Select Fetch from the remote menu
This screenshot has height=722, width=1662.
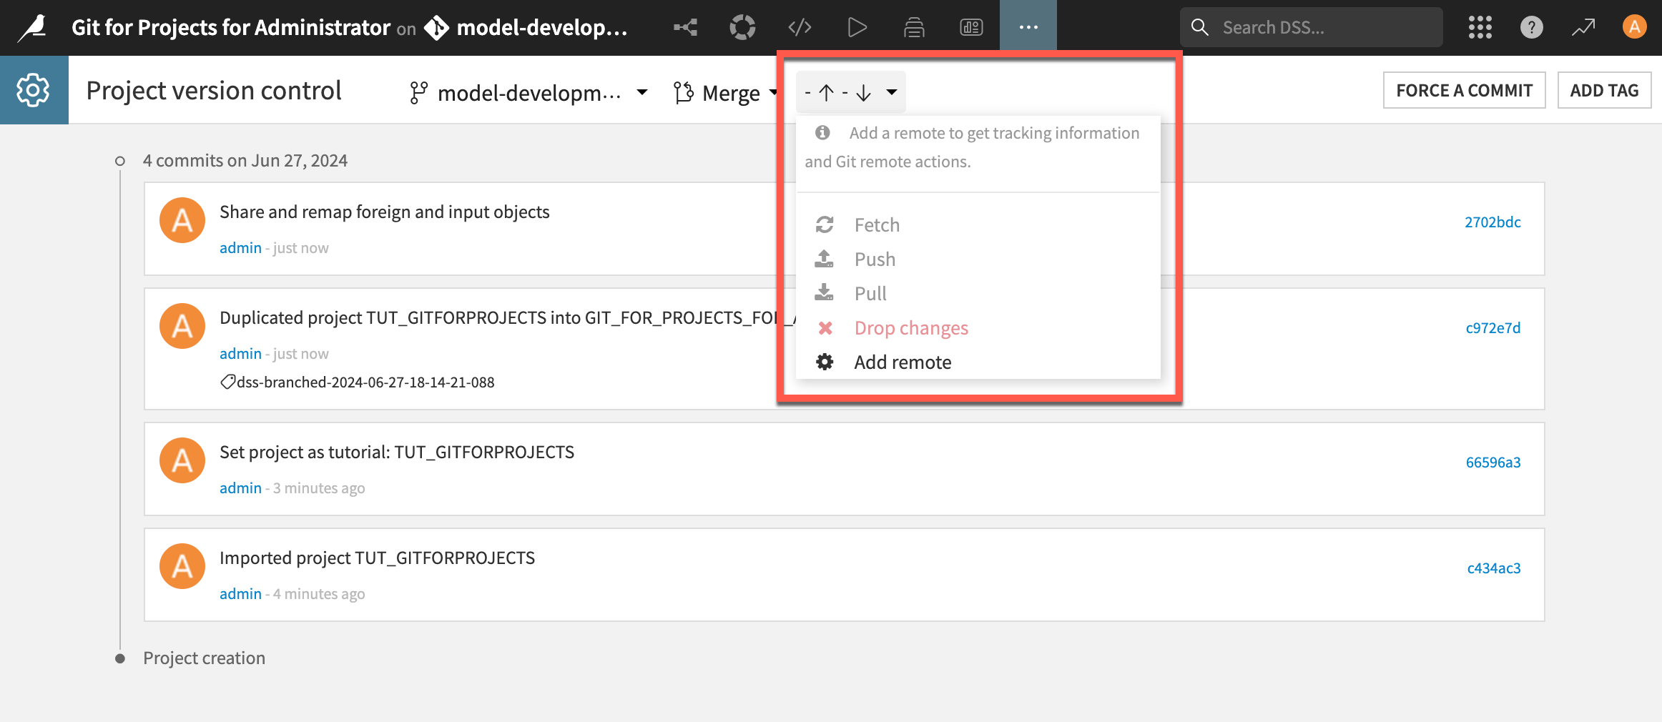click(x=877, y=224)
